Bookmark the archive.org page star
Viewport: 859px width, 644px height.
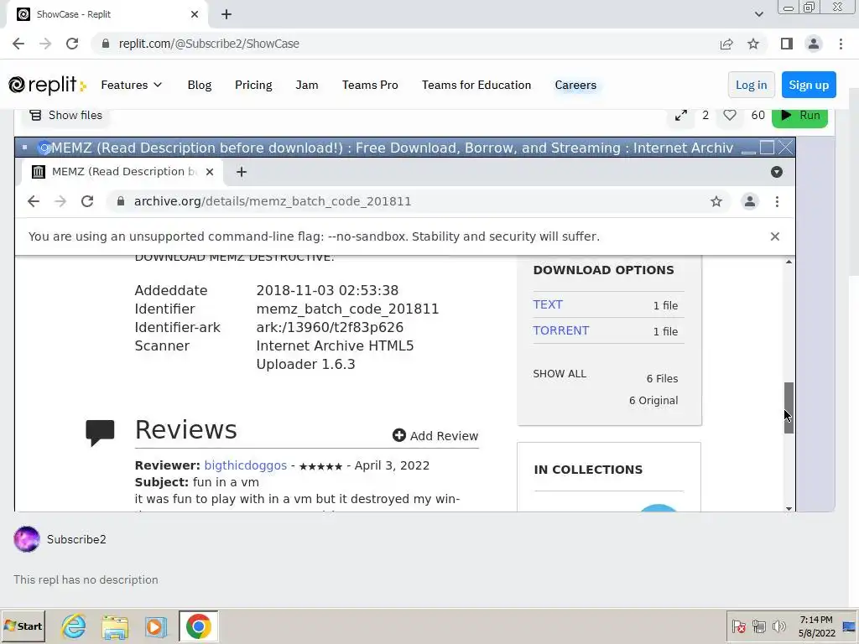click(x=716, y=201)
